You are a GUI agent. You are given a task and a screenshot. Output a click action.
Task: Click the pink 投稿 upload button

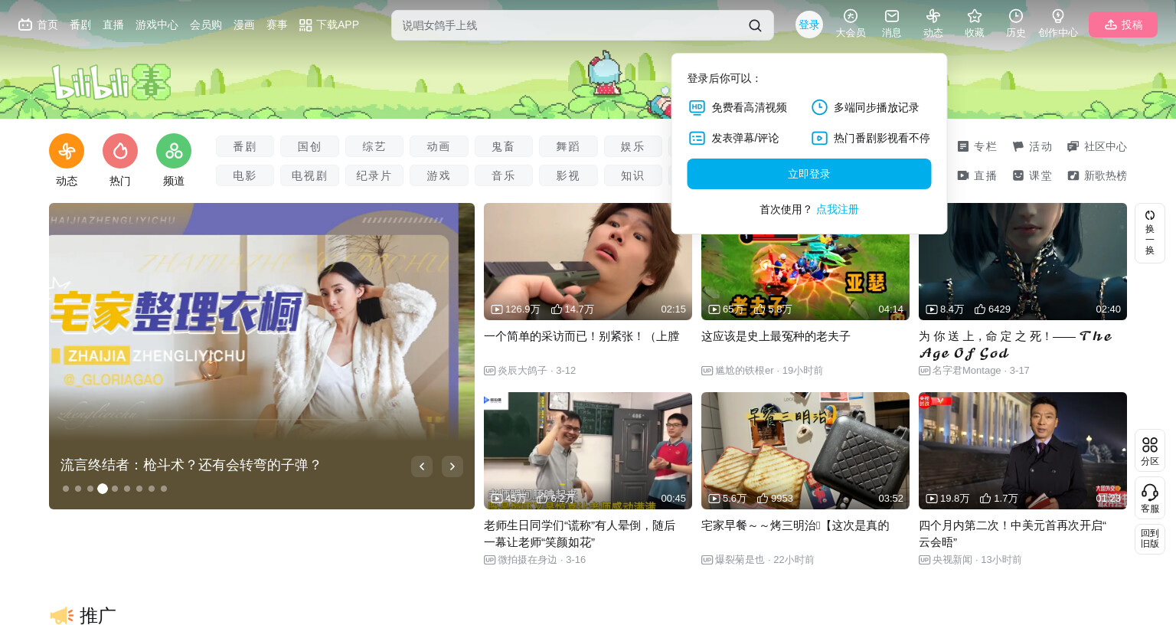pyautogui.click(x=1123, y=25)
